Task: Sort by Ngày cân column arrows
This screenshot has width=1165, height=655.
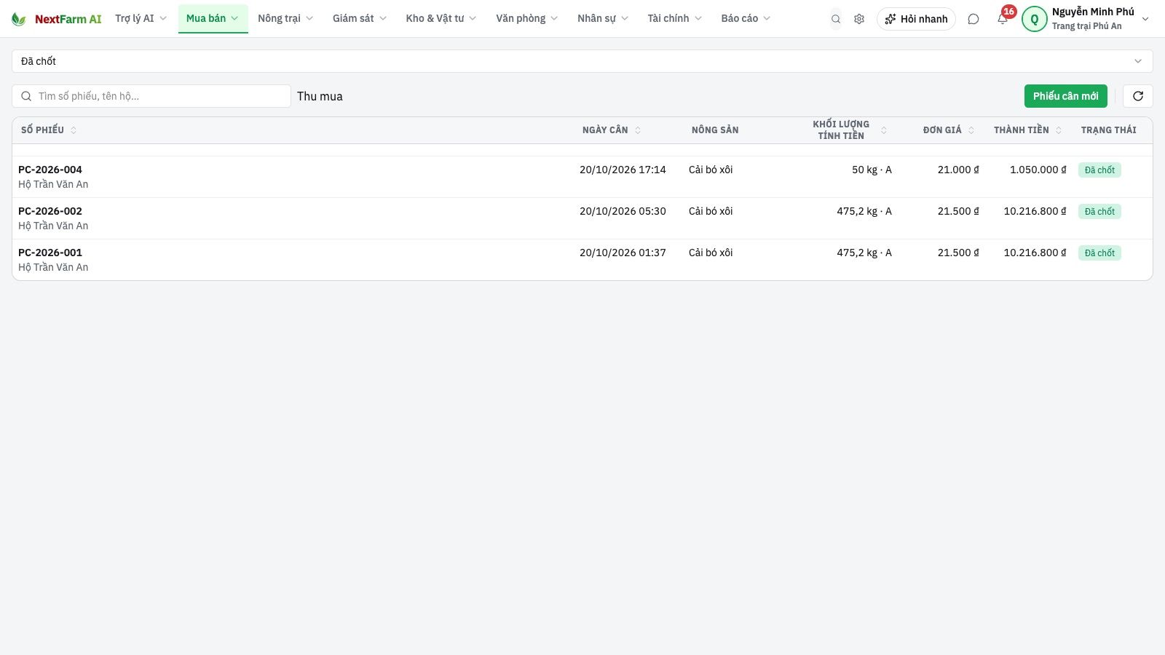Action: pyautogui.click(x=638, y=130)
